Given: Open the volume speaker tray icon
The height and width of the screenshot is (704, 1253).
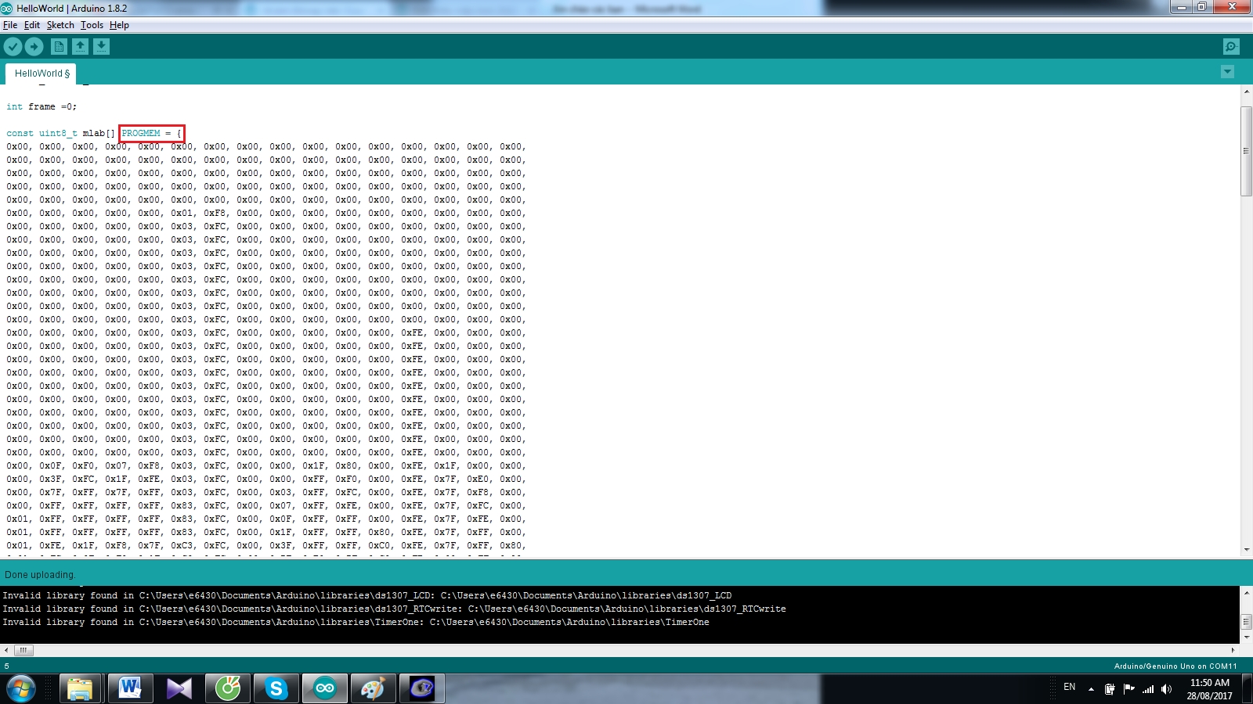Looking at the screenshot, I should coord(1167,689).
